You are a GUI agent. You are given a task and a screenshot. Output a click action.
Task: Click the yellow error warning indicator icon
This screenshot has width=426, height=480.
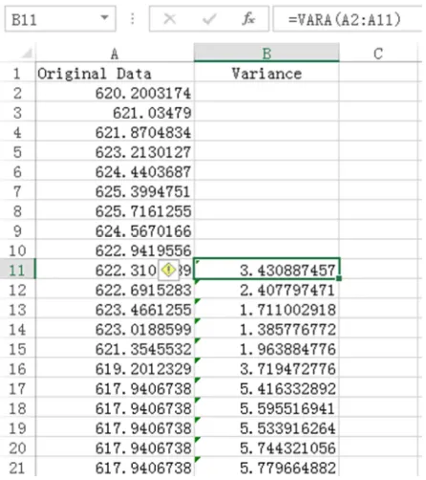tap(168, 271)
